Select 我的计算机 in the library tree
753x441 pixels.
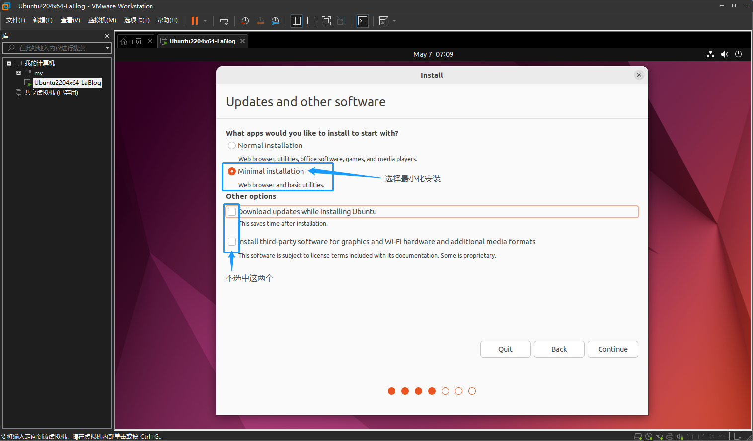(x=40, y=63)
